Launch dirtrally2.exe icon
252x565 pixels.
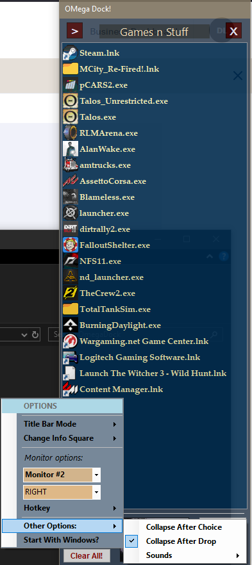point(71,229)
